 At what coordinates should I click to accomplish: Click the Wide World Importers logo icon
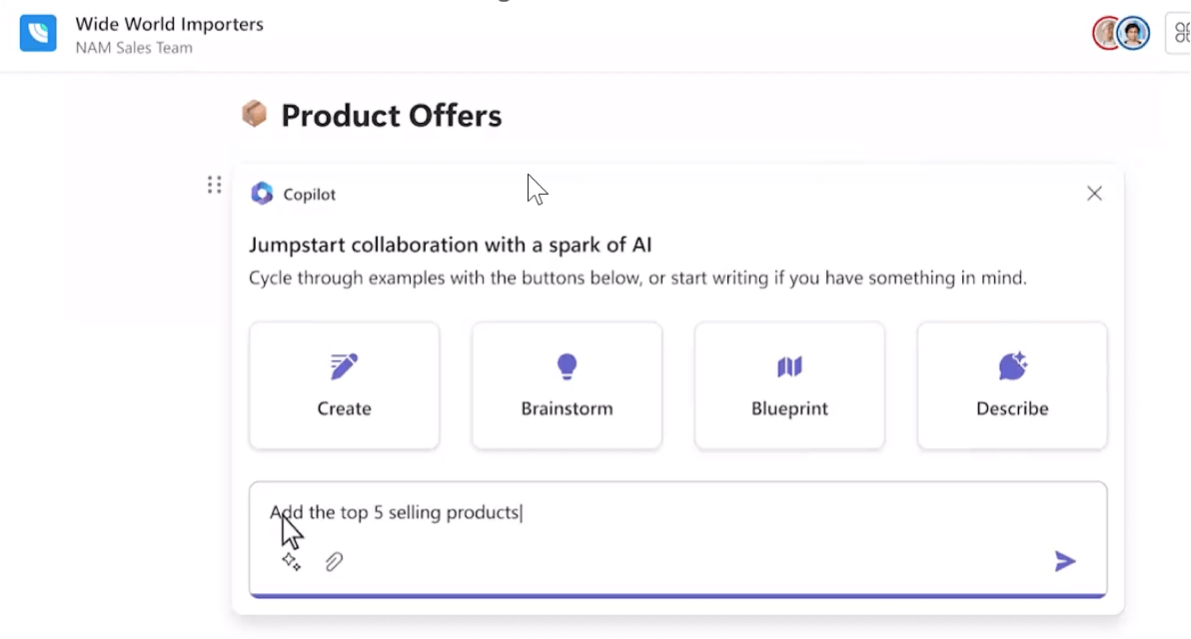click(38, 33)
